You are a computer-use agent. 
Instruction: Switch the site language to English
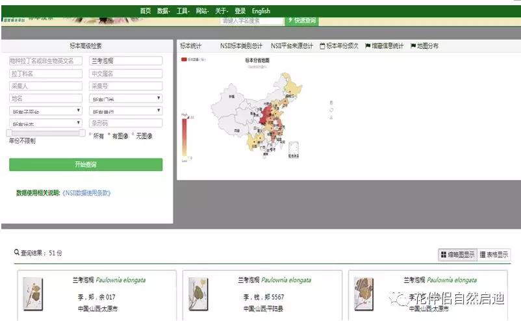pyautogui.click(x=261, y=11)
